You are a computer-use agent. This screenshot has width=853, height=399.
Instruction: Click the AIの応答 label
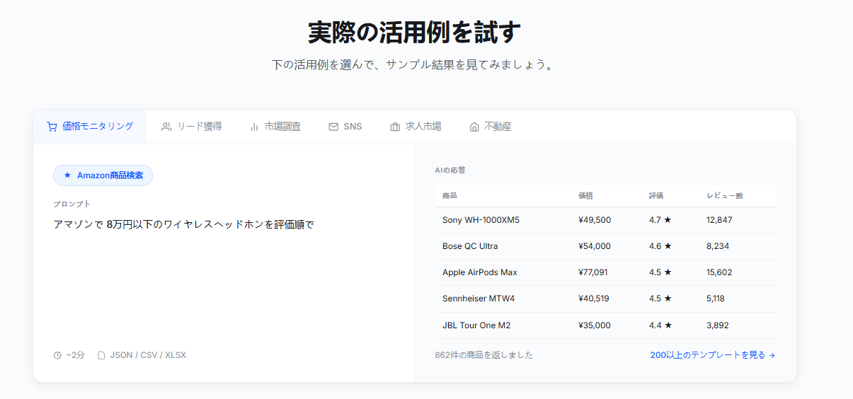coord(450,170)
